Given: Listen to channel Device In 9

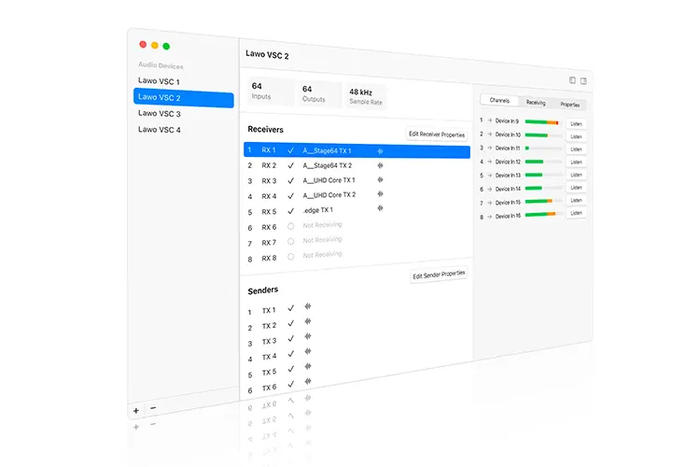Looking at the screenshot, I should coord(576,123).
